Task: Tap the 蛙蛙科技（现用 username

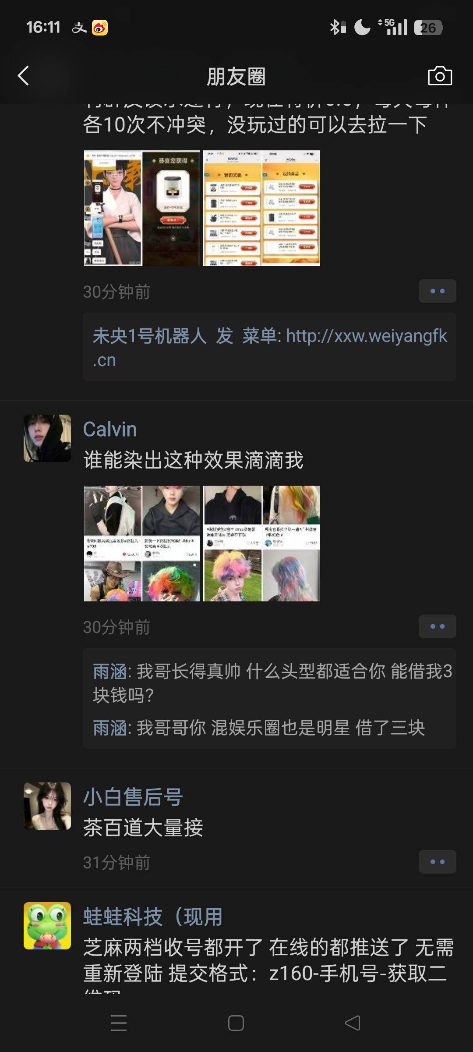Action: (x=153, y=917)
